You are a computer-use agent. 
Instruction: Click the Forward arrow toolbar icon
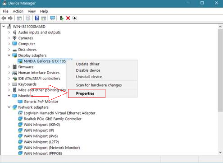pos(10,18)
